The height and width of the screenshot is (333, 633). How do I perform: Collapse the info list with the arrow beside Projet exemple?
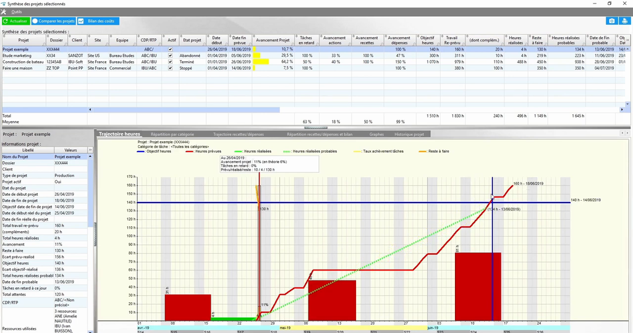click(90, 156)
